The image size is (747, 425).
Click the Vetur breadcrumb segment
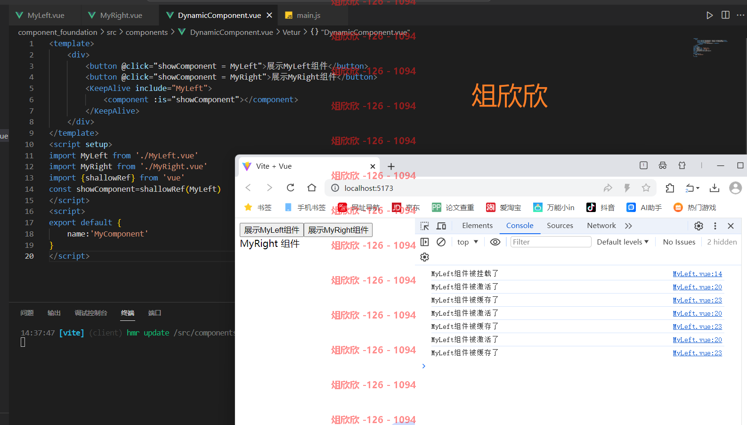pos(291,32)
